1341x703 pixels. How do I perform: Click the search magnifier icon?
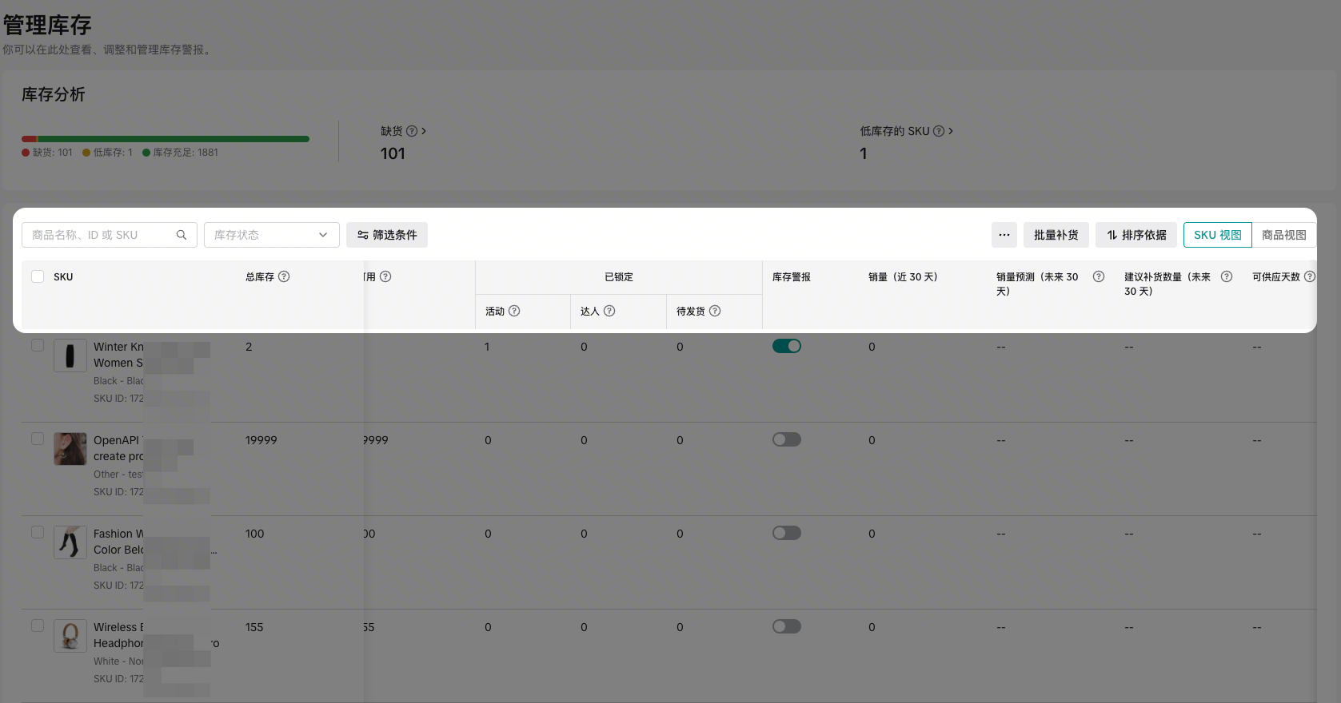click(182, 235)
